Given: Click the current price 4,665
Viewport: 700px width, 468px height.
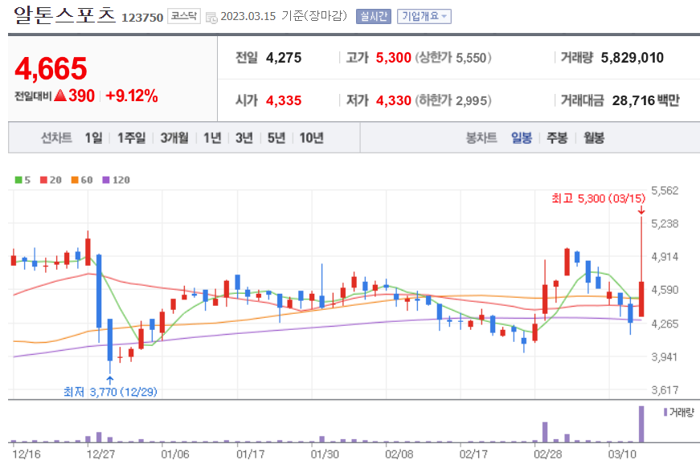Looking at the screenshot, I should [x=51, y=69].
